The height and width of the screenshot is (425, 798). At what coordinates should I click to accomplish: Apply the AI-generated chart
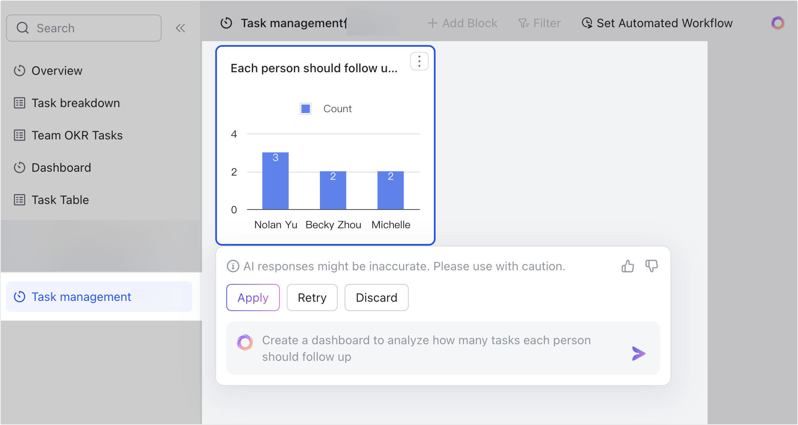coord(253,297)
